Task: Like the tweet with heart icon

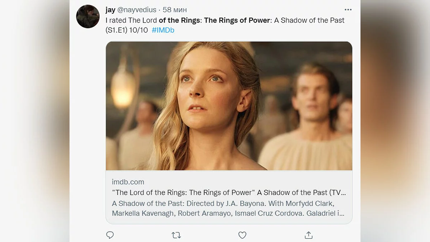Action: point(242,235)
